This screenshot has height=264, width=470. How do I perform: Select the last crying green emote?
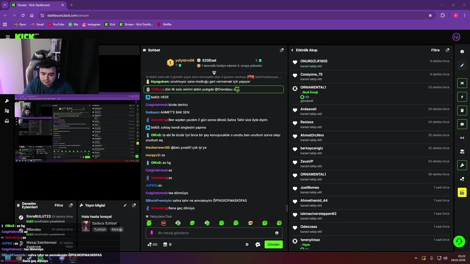[x=279, y=223]
